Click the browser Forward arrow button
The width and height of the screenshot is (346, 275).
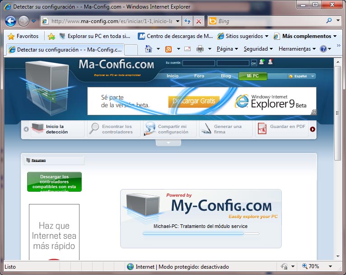pyautogui.click(x=23, y=21)
